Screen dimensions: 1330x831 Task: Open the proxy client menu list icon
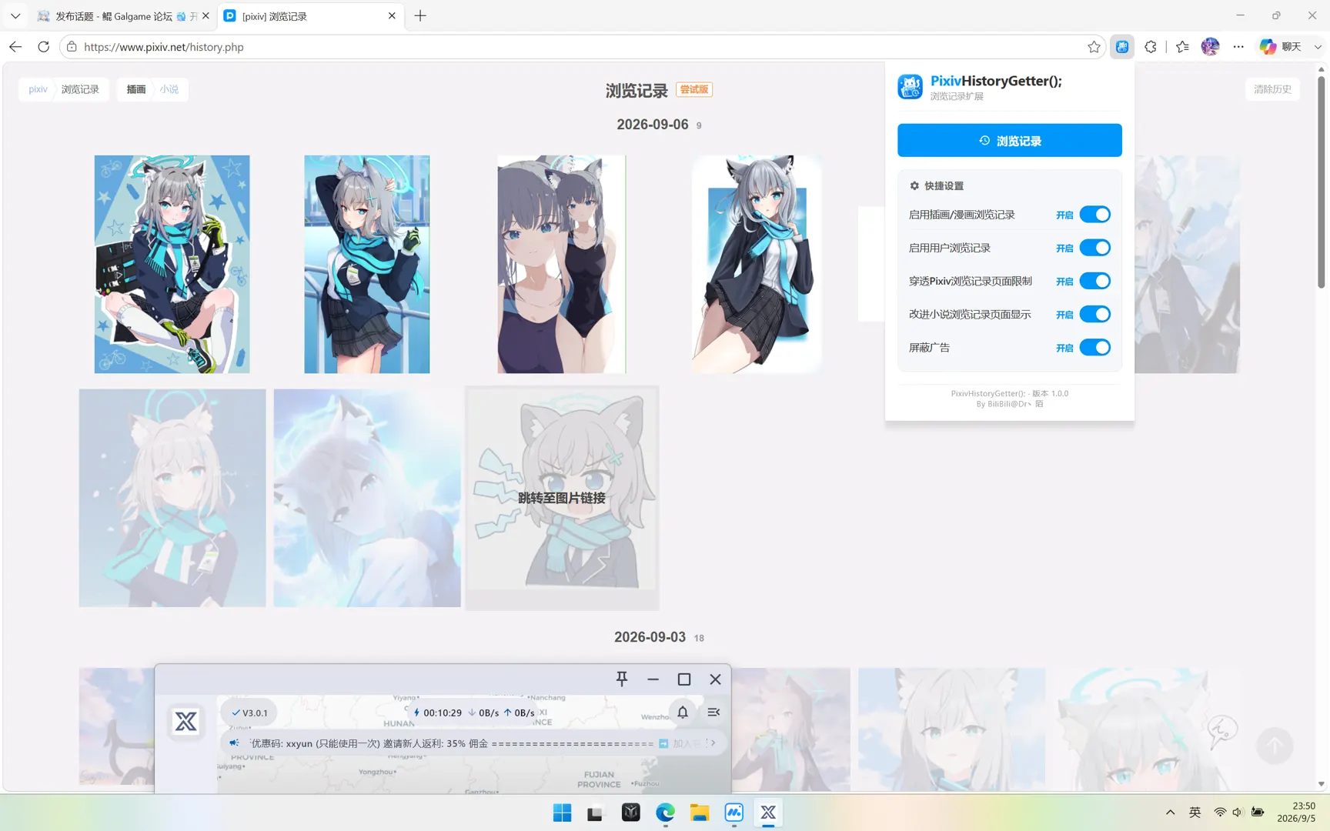point(713,713)
